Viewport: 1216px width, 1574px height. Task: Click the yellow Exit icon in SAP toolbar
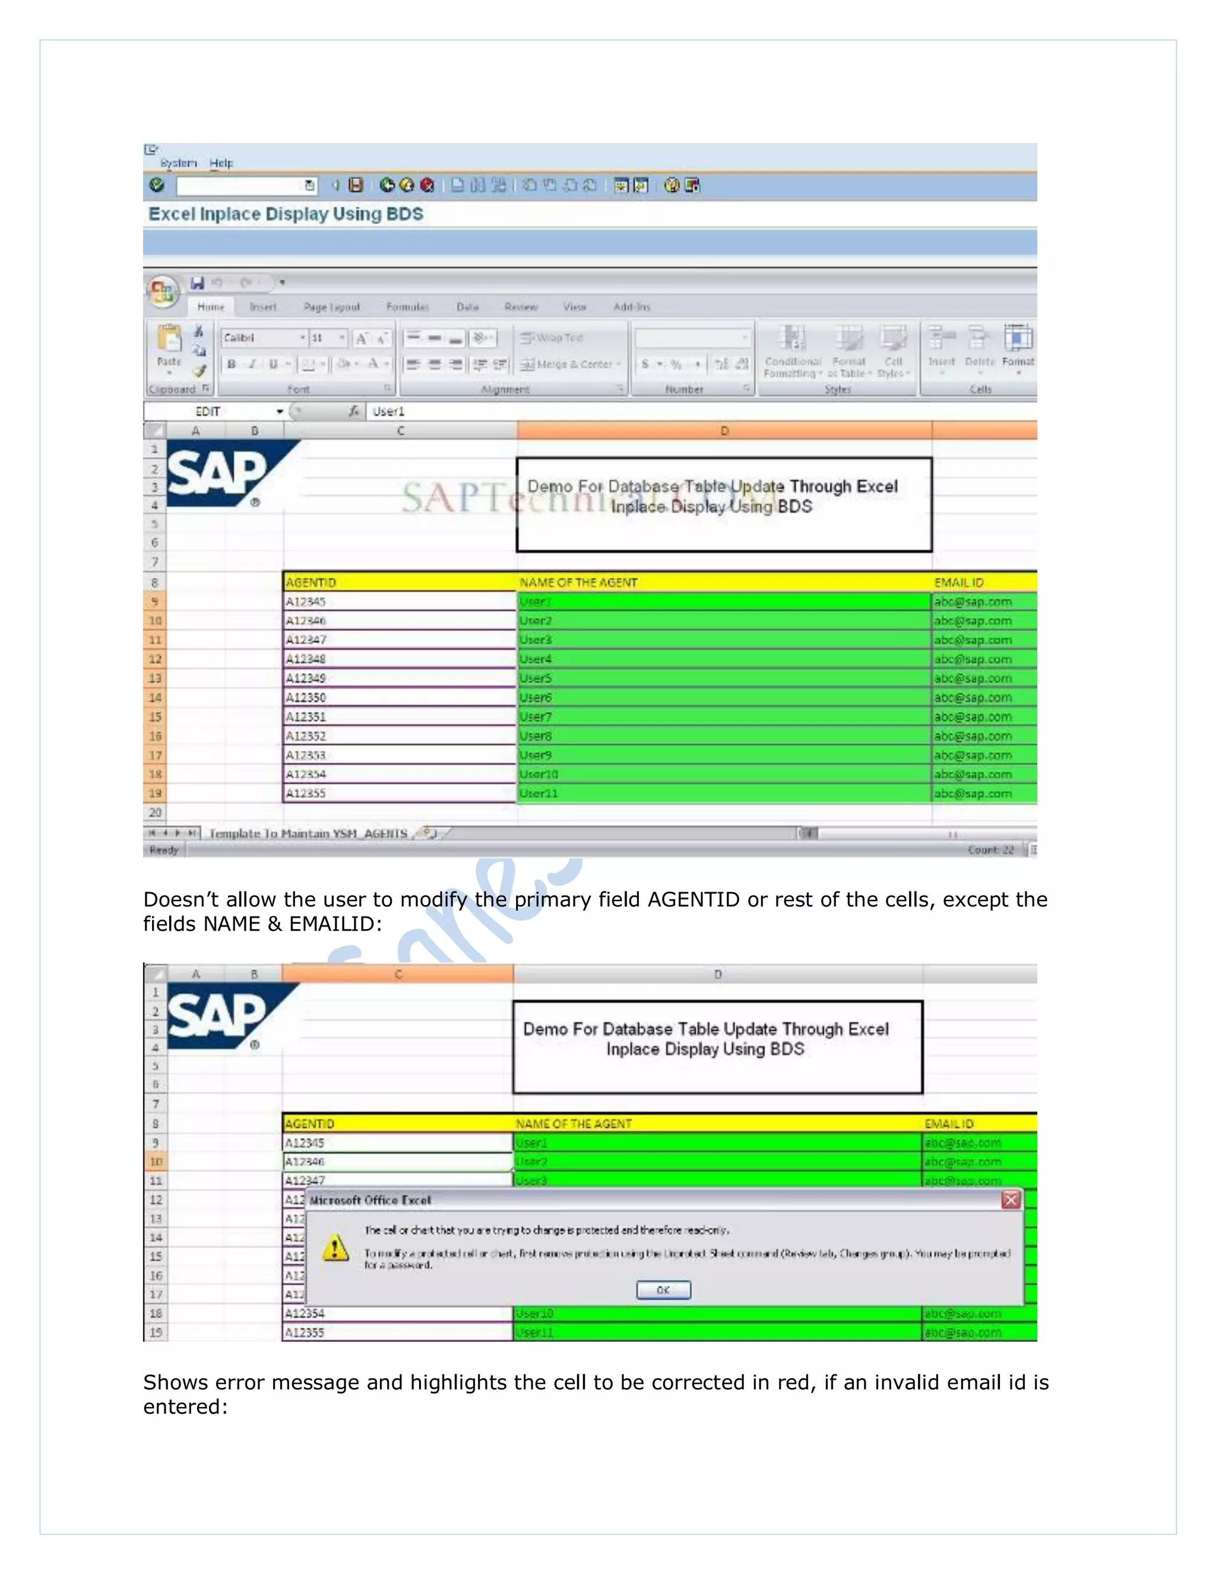click(x=407, y=185)
